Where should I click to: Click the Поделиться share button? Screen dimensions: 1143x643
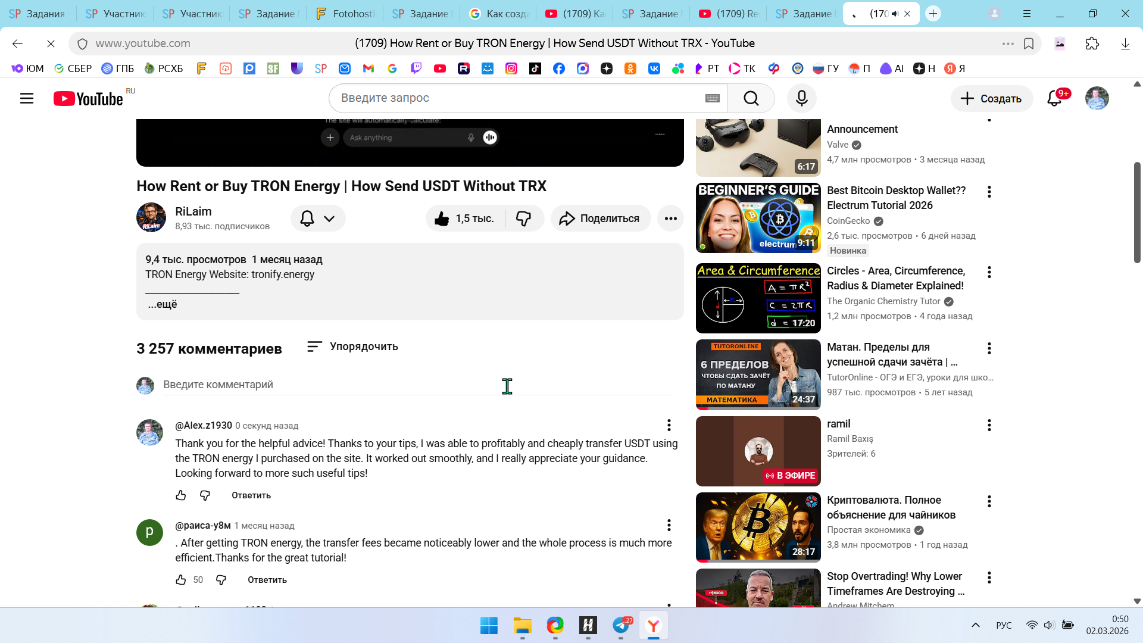(x=600, y=219)
